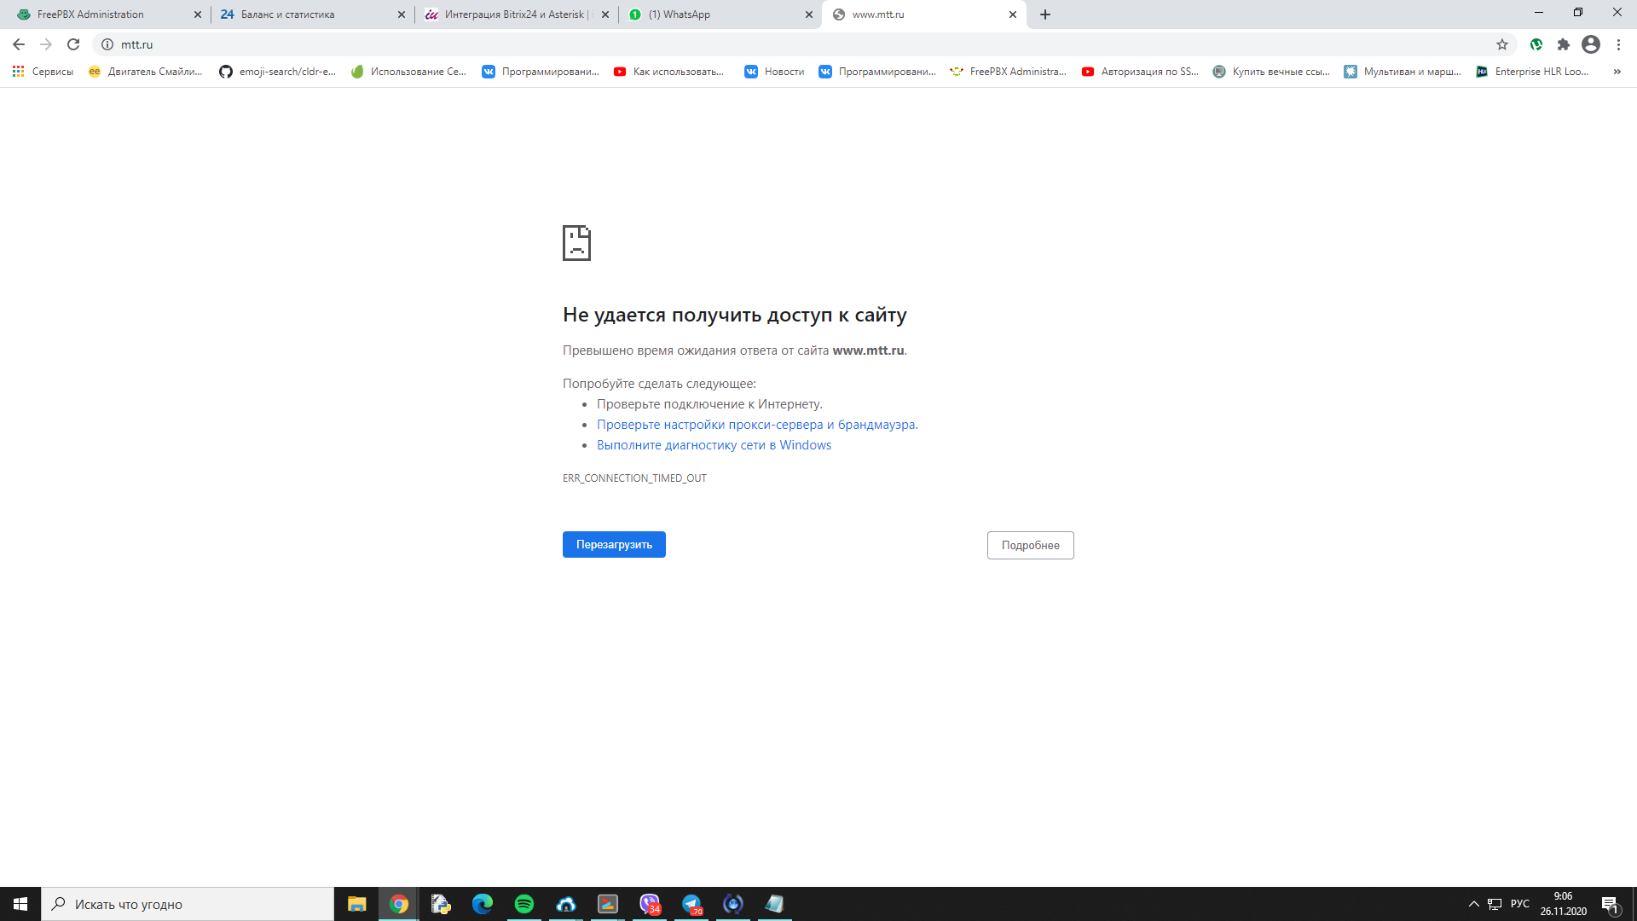Open the Мультиван и марш... bookmark
Image resolution: width=1637 pixels, height=921 pixels.
[1403, 72]
